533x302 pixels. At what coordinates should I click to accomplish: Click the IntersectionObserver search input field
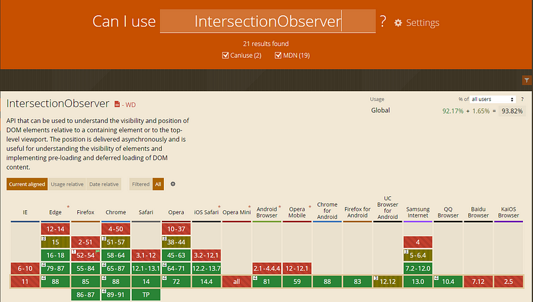[x=268, y=22]
